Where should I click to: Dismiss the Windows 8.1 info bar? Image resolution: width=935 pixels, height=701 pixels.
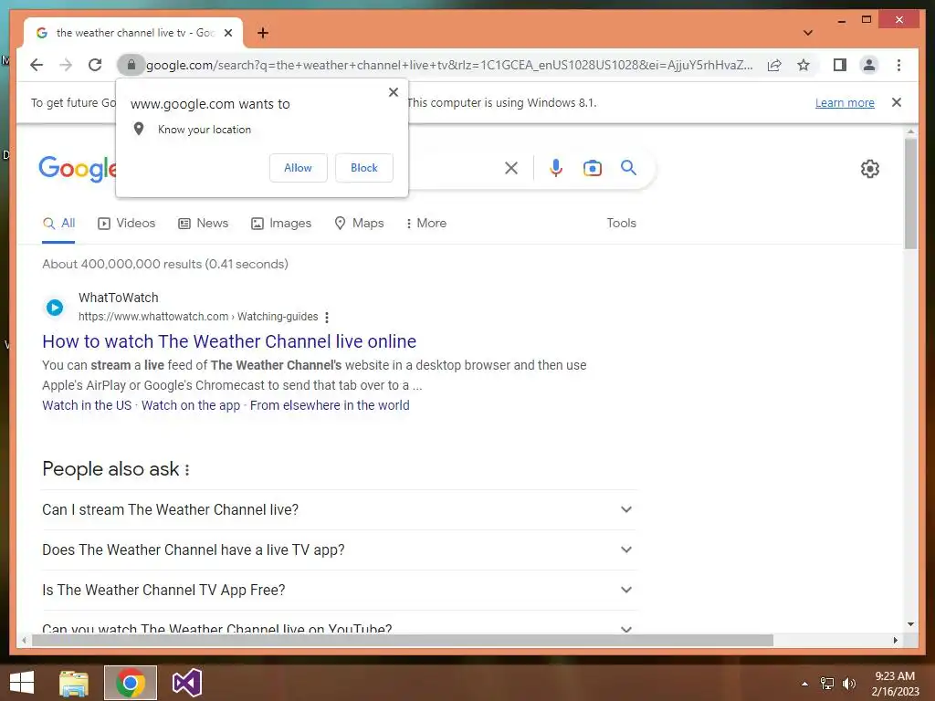pos(897,102)
